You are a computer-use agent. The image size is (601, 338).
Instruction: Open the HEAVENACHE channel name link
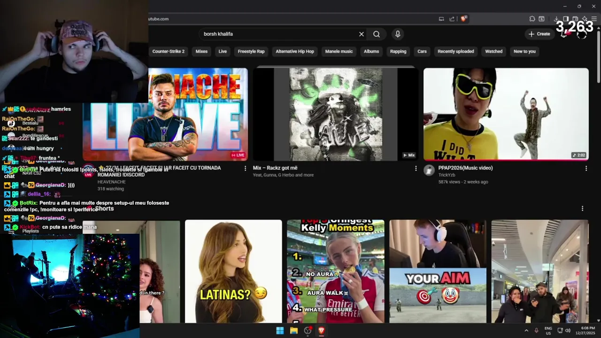pyautogui.click(x=112, y=182)
